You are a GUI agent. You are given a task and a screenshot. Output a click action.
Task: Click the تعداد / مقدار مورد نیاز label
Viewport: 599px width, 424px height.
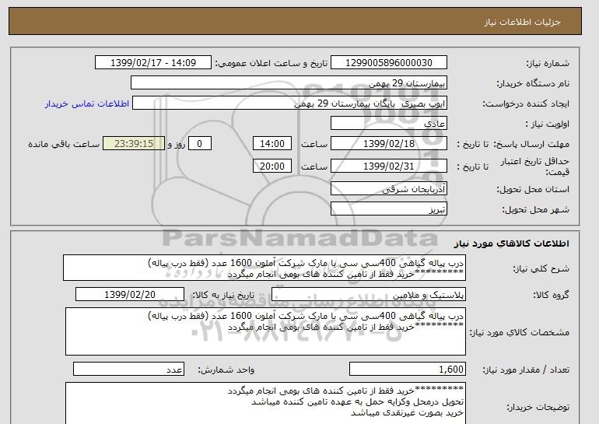526,370
